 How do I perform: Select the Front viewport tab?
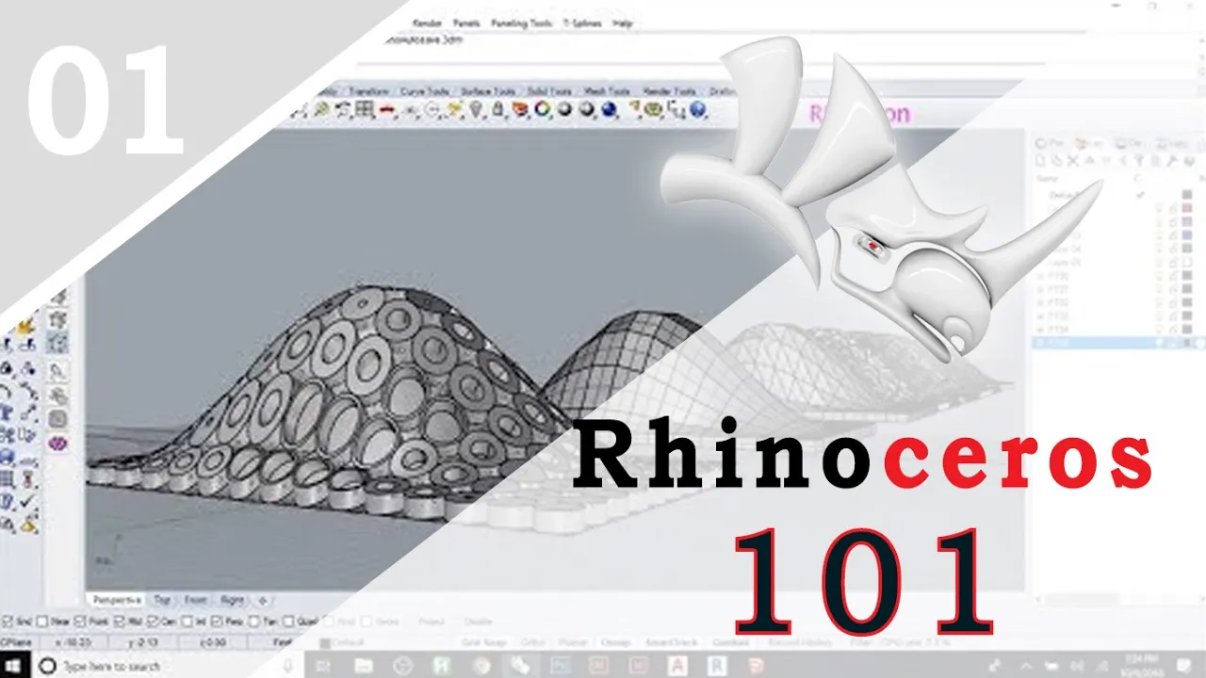pos(195,600)
